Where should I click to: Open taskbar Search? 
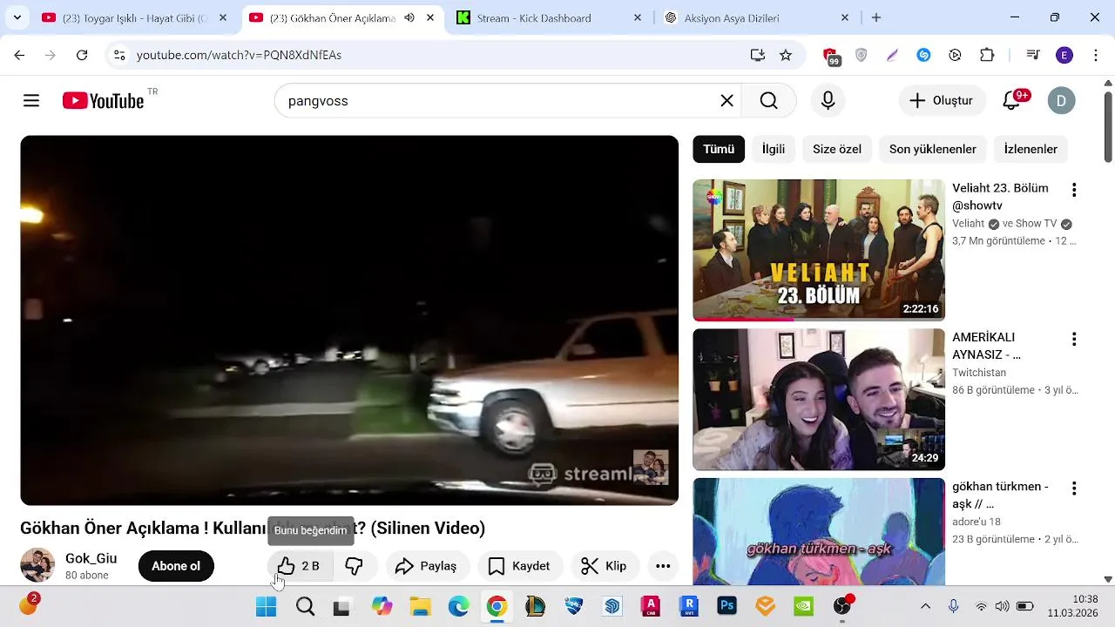[305, 607]
